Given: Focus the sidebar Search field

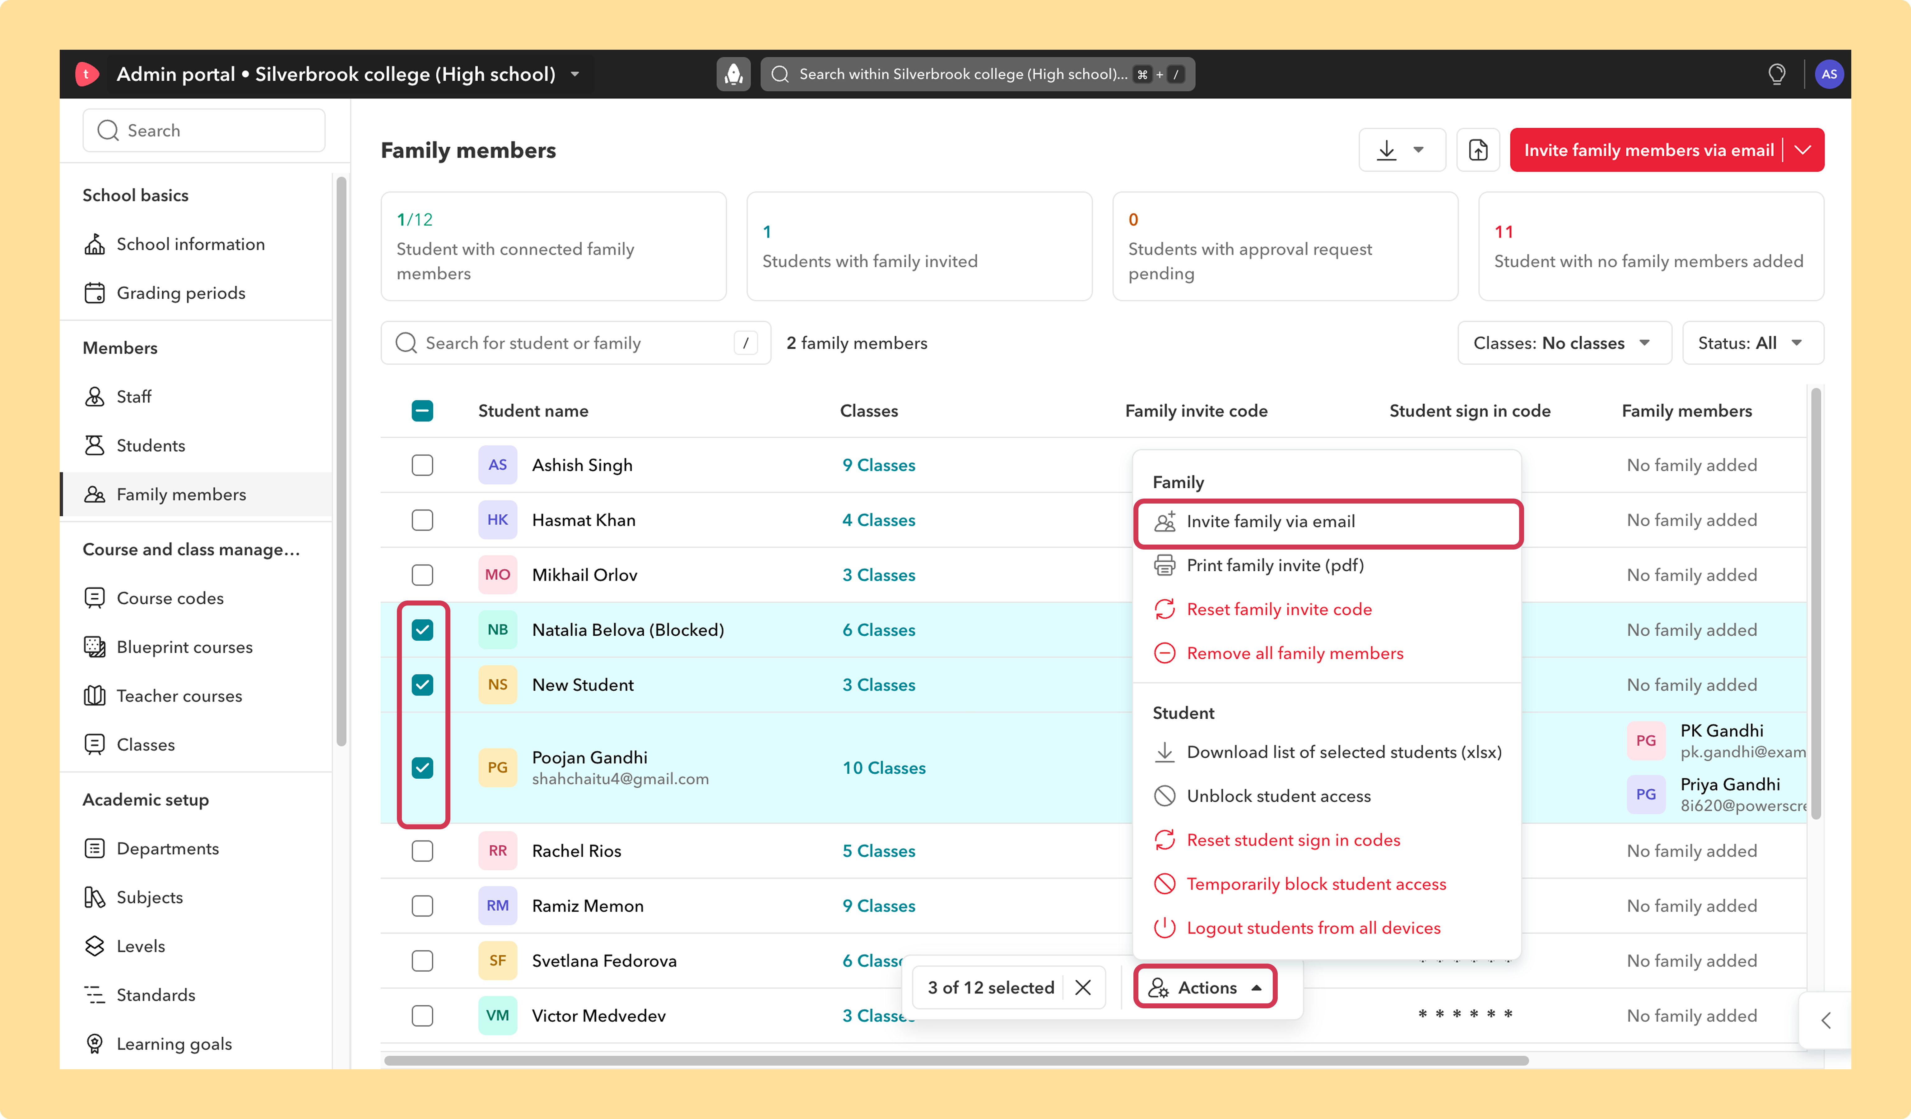Looking at the screenshot, I should 204,130.
